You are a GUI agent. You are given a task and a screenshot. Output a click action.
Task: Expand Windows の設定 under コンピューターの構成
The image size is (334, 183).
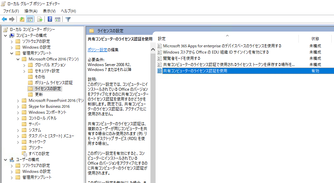(x=12, y=47)
